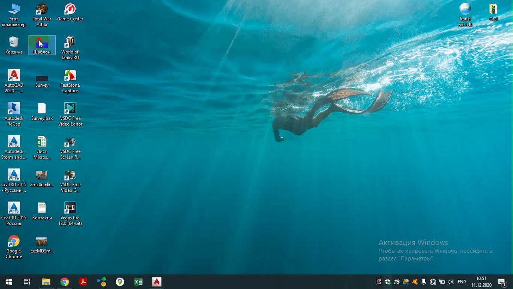513x289 pixels.
Task: Select the Шаблон desktop icon
Action: point(42,45)
